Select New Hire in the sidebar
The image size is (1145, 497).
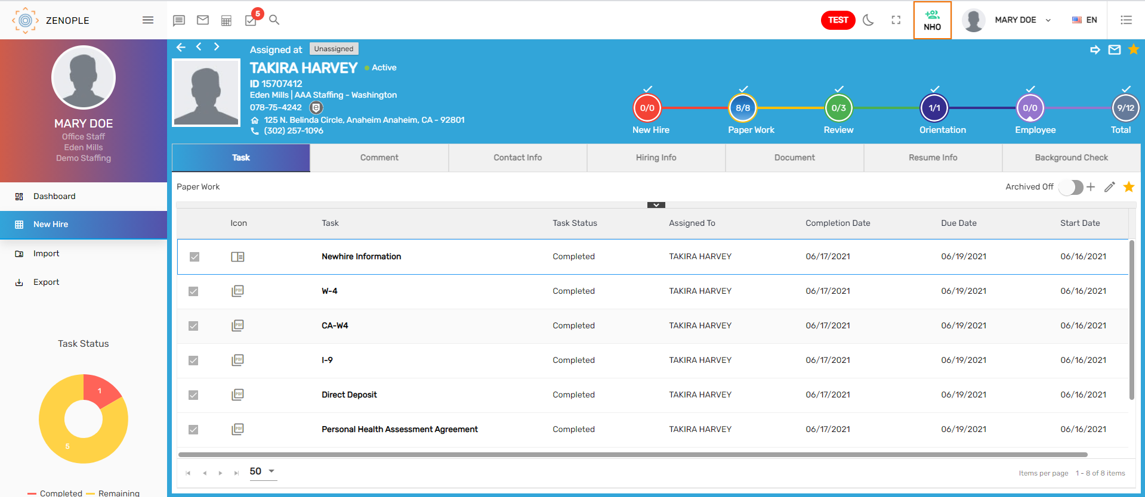coord(84,225)
